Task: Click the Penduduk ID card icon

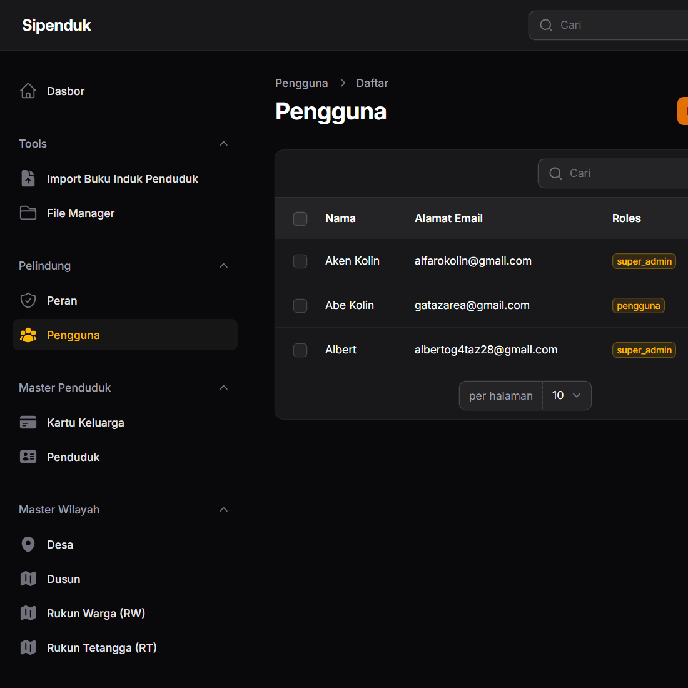Action: click(x=28, y=457)
